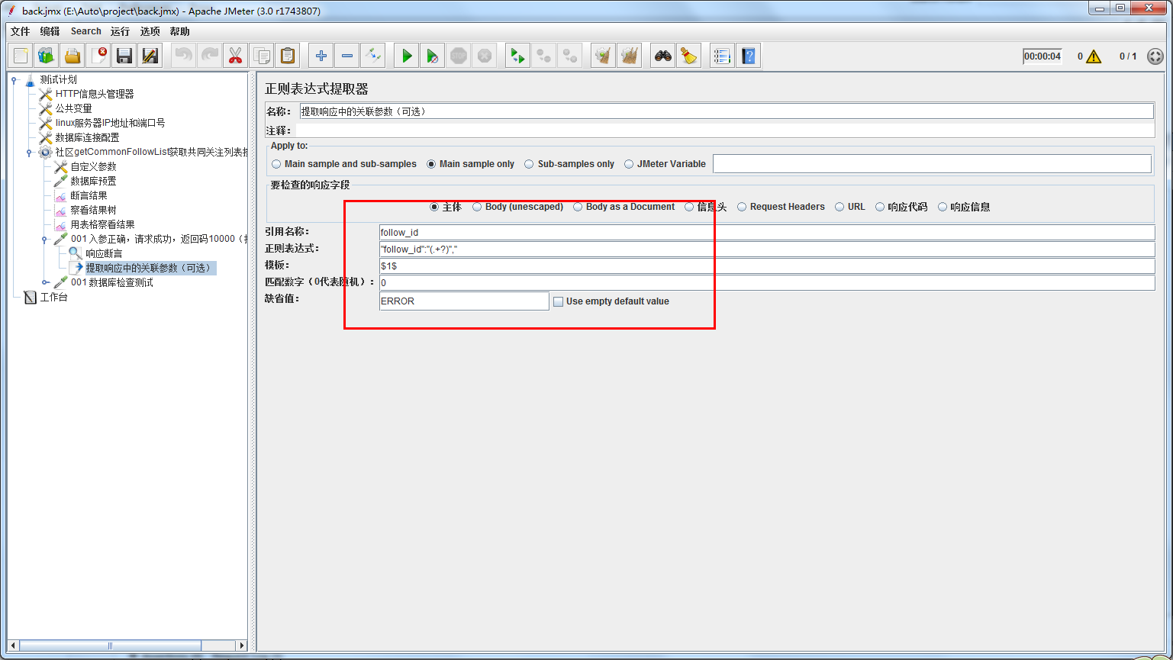Screen dimensions: 1173x660
Task: Click the JMeter Variable name text field
Action: click(x=932, y=164)
